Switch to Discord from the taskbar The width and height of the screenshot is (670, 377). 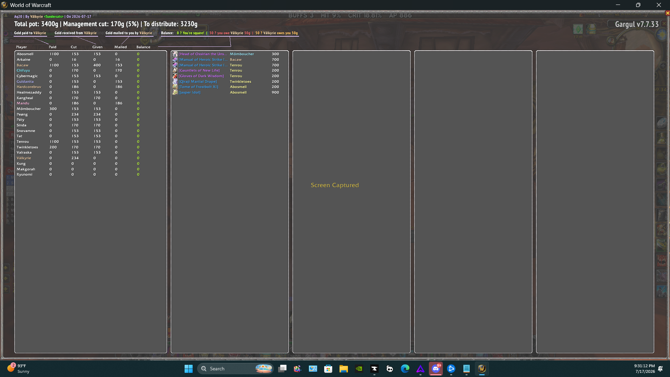(436, 369)
